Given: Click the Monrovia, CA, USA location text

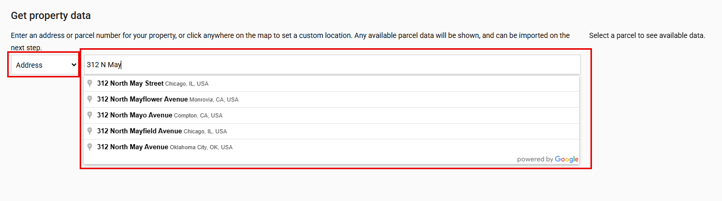Looking at the screenshot, I should click(x=214, y=99).
